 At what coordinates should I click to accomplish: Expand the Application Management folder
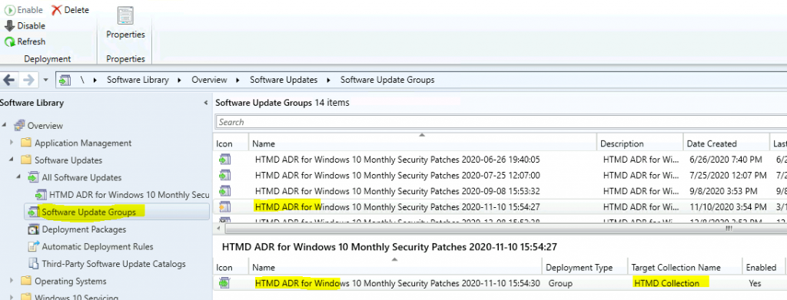[x=12, y=143]
